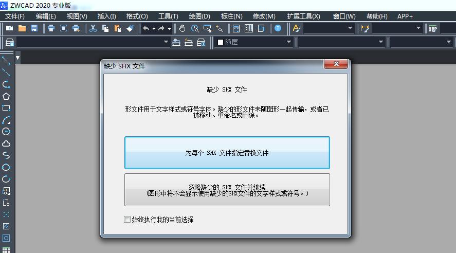Open the Dimension Style icon
Screen dimensions: 456x253
(364, 28)
